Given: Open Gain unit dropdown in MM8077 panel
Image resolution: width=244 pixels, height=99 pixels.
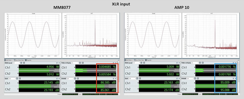Looking at the screenshot, I should click(x=12, y=78).
